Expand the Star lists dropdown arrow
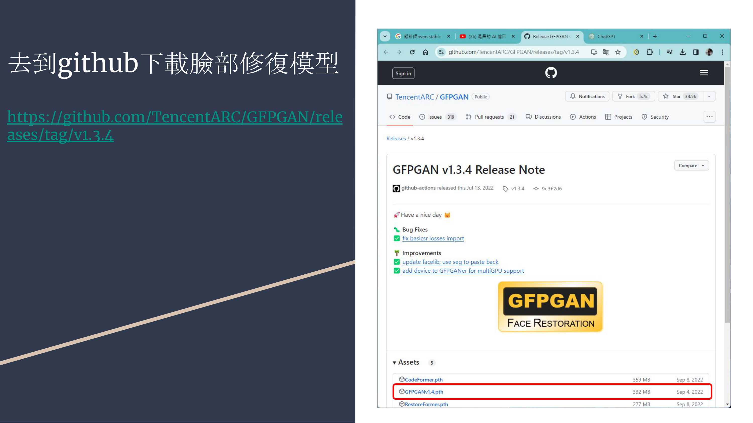Image resolution: width=753 pixels, height=423 pixels. click(709, 96)
